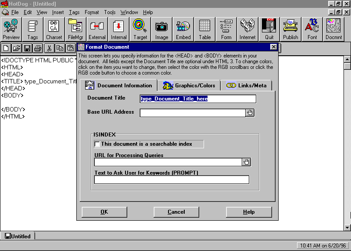
Task: Click the document control icon beside File
Action: coord(5,12)
